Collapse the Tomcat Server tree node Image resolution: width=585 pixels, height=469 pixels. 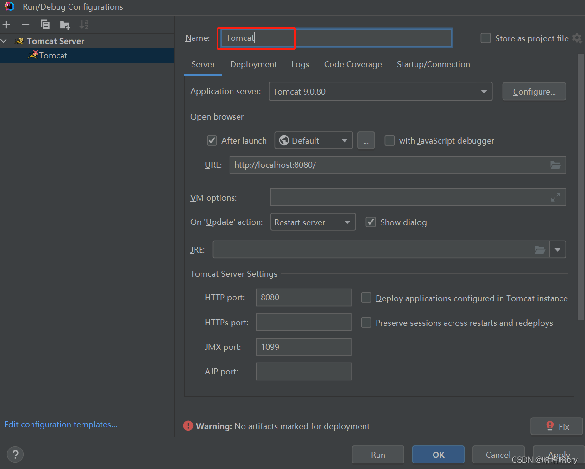4,41
